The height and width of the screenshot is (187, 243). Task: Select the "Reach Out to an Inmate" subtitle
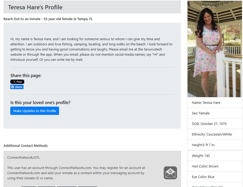coord(48,19)
